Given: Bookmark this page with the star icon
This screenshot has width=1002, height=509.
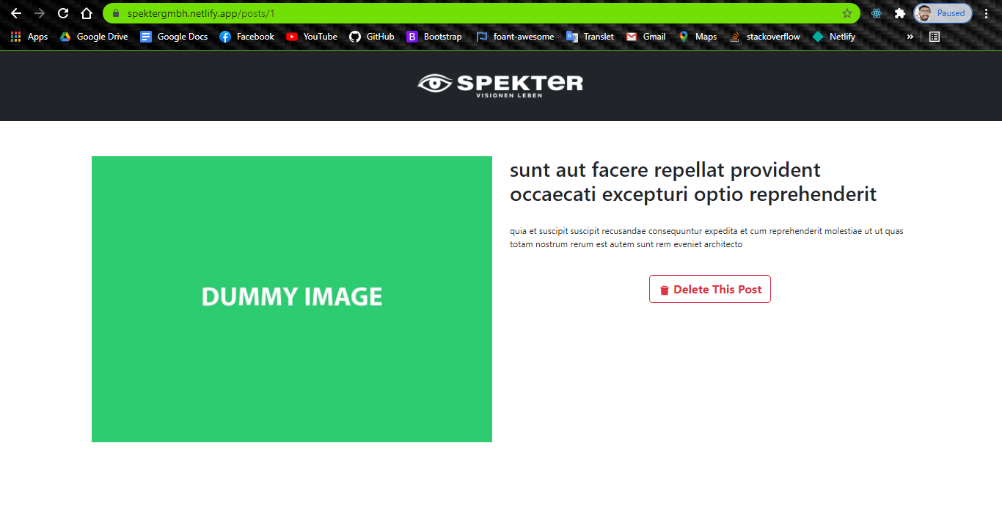Looking at the screenshot, I should tap(847, 13).
